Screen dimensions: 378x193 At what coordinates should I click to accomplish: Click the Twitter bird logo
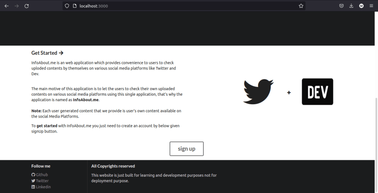pos(259,92)
